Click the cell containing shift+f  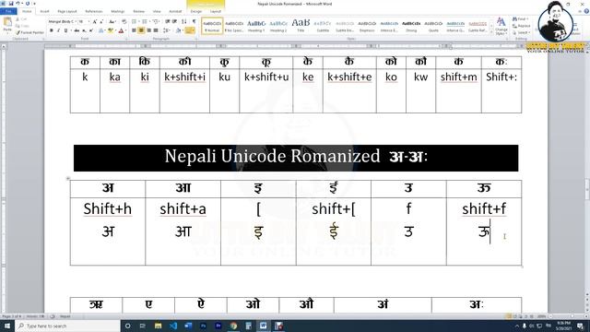(x=484, y=231)
